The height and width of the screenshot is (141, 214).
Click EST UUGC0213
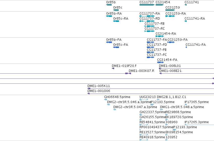144,100
